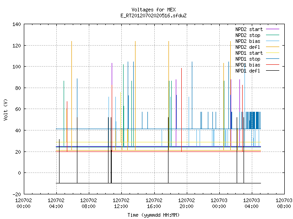Click the 120702 04:00 x-axis tick label
Image resolution: width=293 pixels, height=219 pixels.
coord(56,203)
